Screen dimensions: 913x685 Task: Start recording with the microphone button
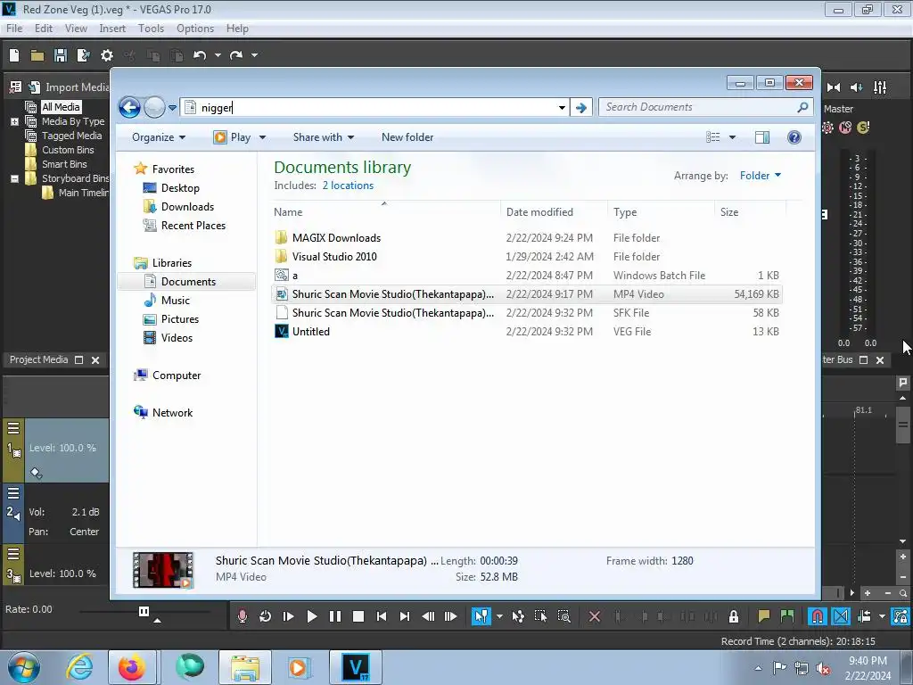243,616
